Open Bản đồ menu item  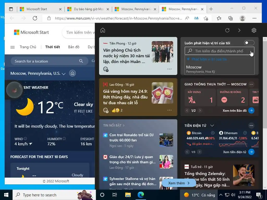pos(74,47)
